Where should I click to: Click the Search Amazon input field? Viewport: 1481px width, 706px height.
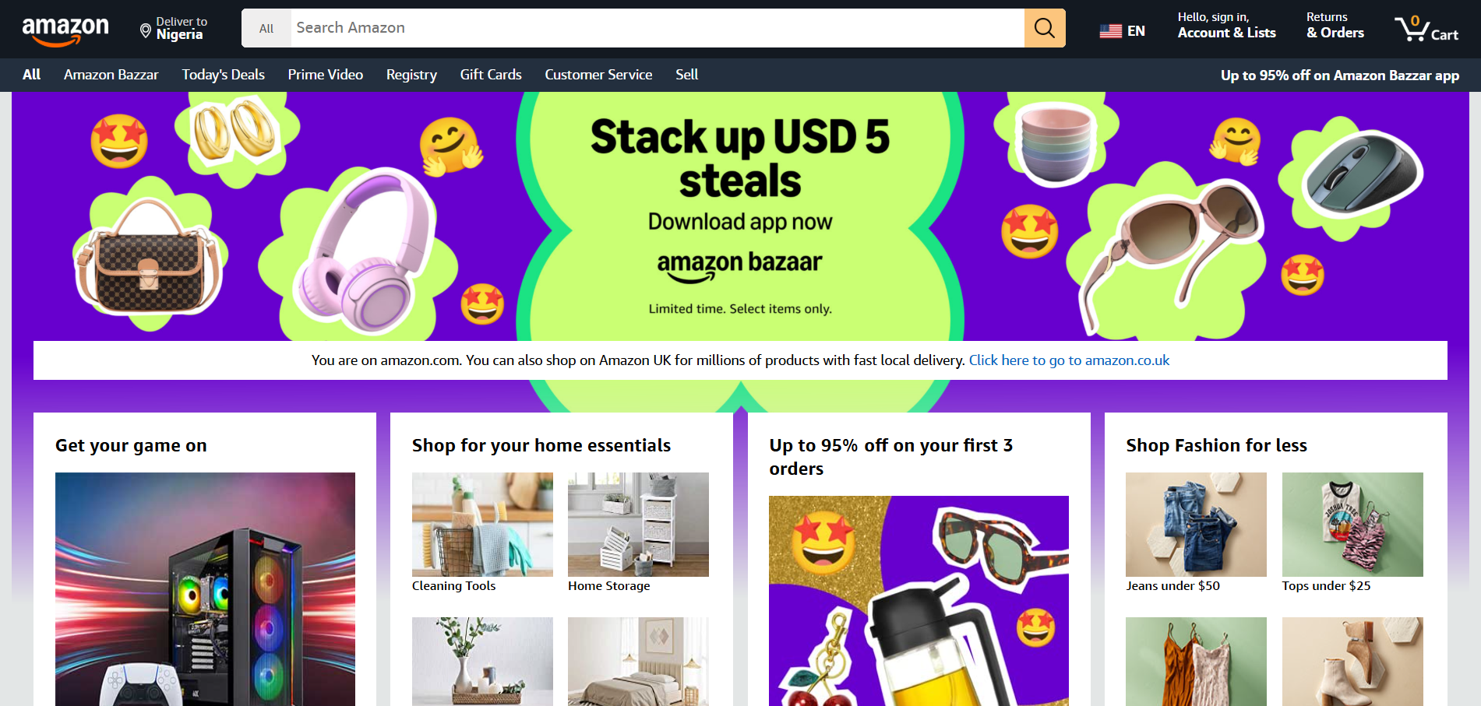click(x=658, y=28)
